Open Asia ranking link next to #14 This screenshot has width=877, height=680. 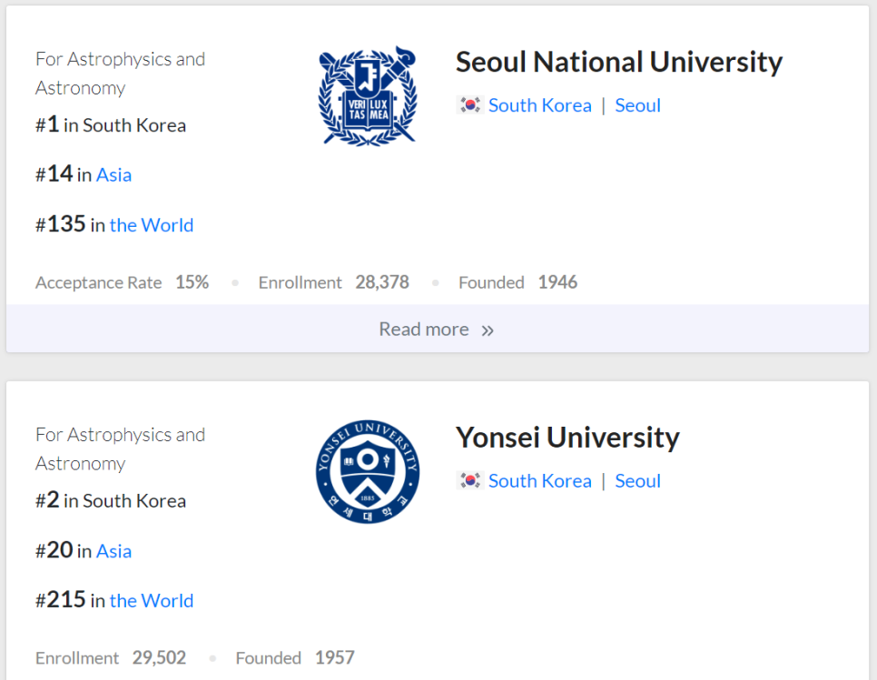coord(114,175)
